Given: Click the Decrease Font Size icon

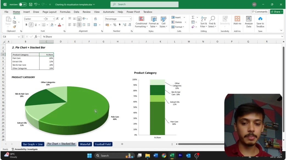Looking at the screenshot, I should click(62, 19).
